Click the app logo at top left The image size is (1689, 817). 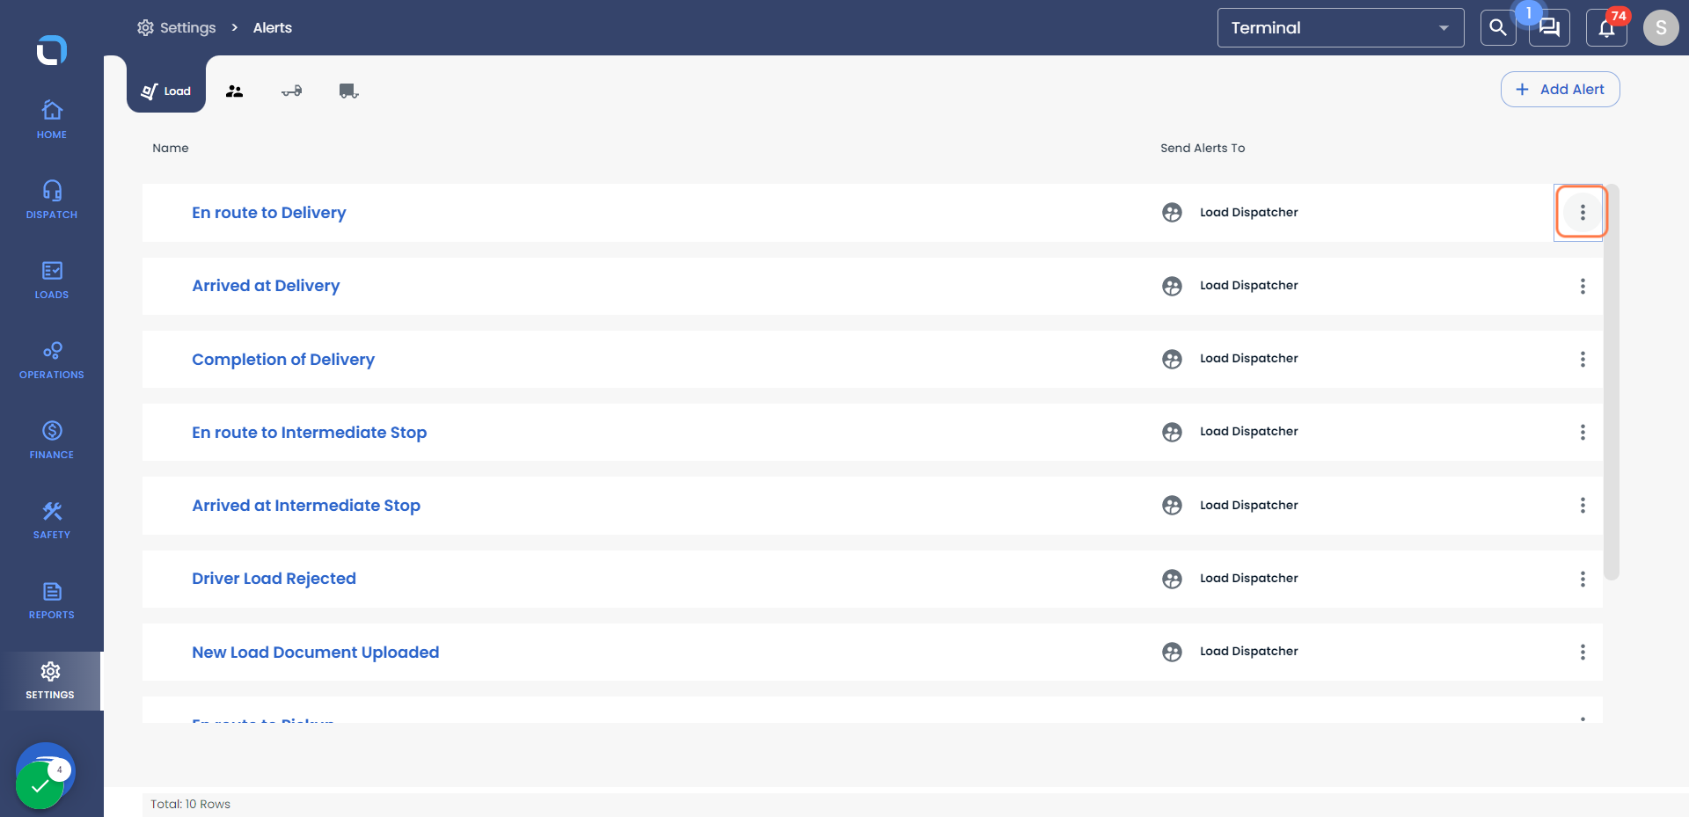pyautogui.click(x=52, y=50)
